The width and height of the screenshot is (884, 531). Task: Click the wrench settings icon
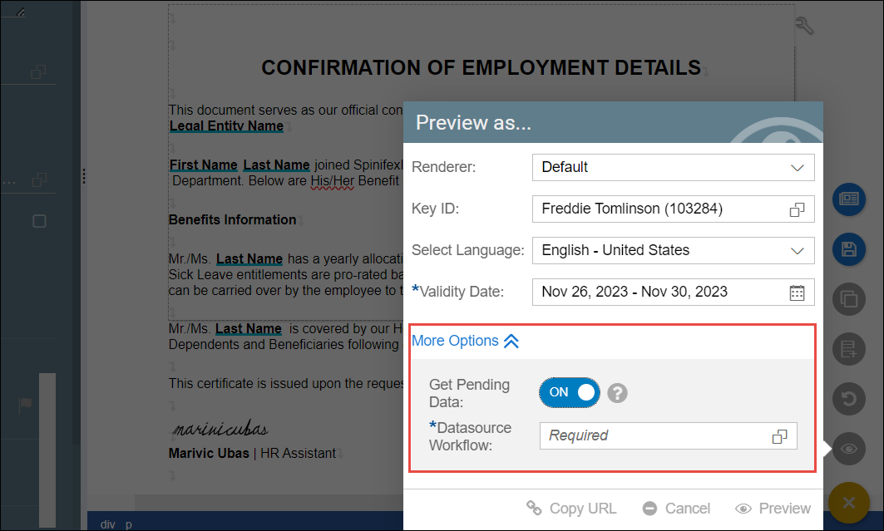(803, 26)
